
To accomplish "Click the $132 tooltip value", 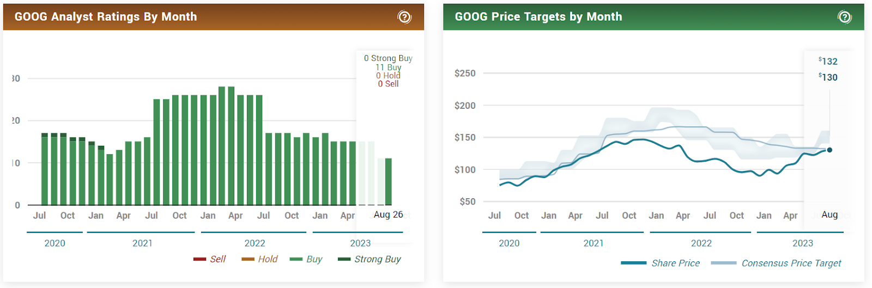I will (x=828, y=62).
